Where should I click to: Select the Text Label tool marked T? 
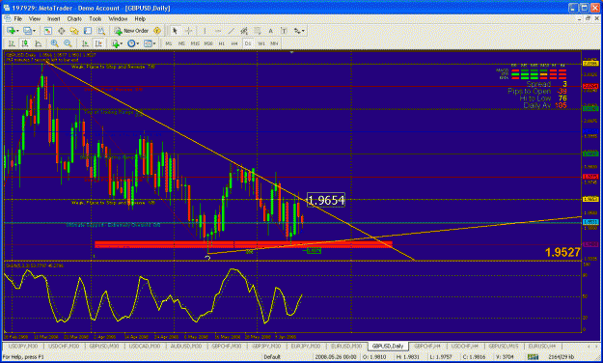coord(284,31)
